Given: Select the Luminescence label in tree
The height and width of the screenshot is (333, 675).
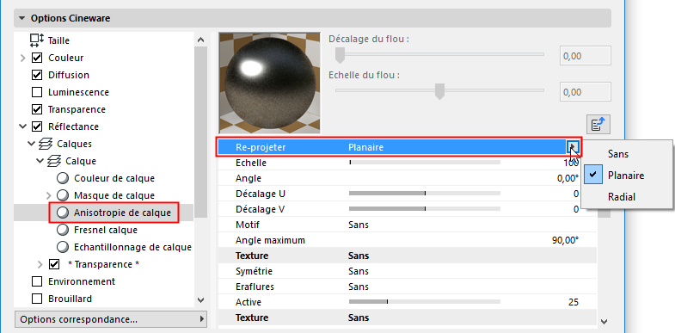Looking at the screenshot, I should tap(79, 92).
